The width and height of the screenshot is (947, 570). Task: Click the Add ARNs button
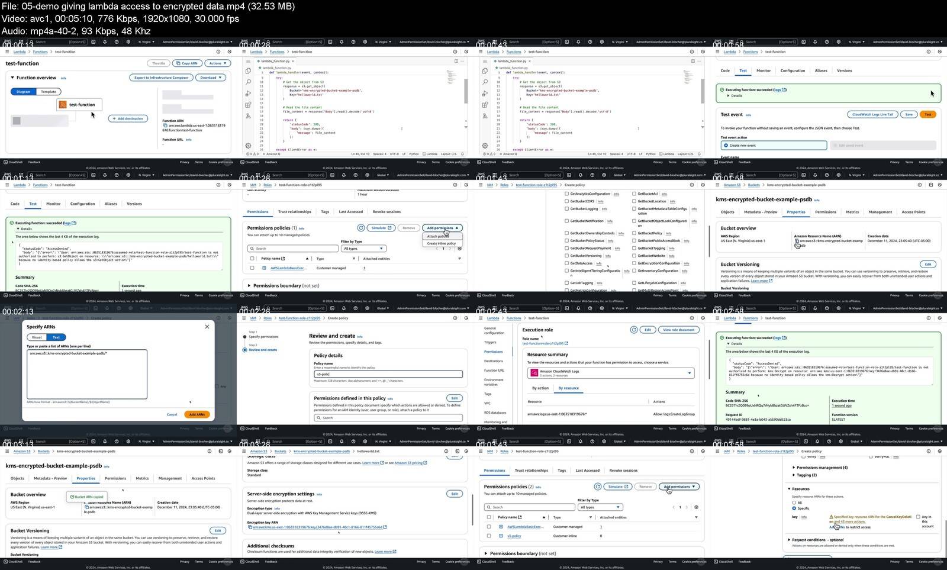tap(197, 414)
